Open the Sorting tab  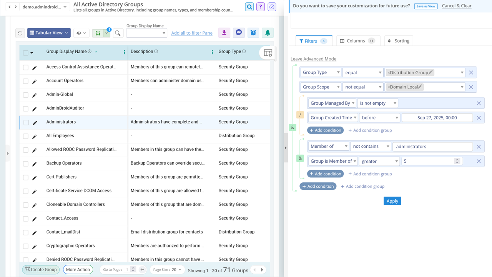tap(399, 40)
